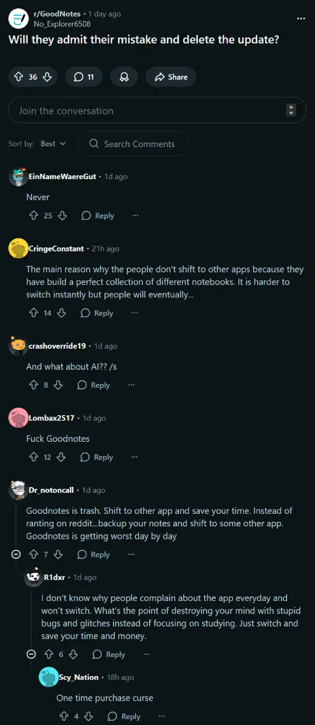Downvote CringeConstant's comment

coord(61,313)
